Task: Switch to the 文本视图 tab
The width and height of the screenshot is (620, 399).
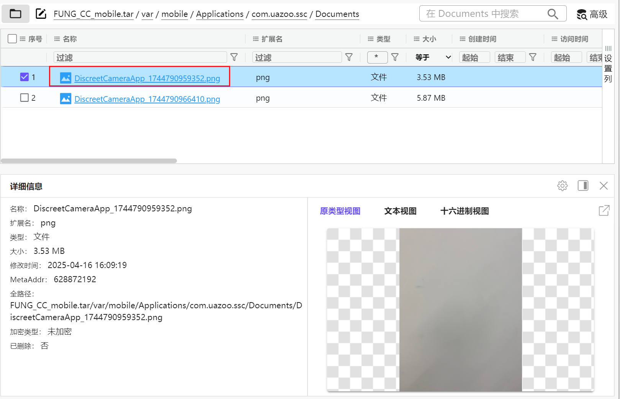Action: click(400, 211)
